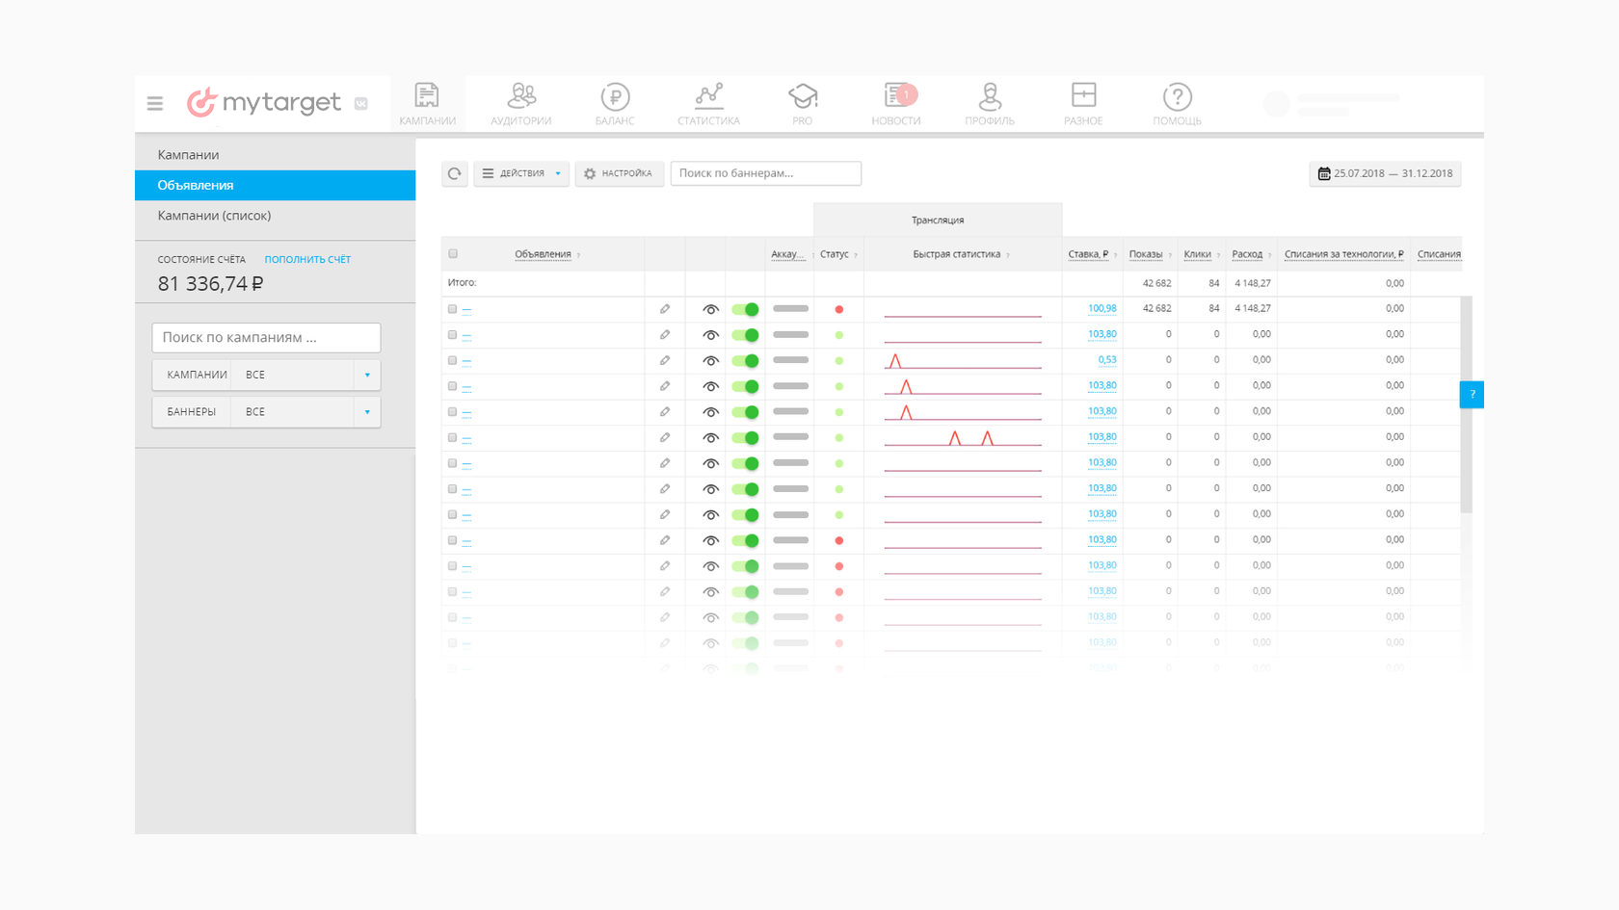
Task: Open the Помощь question mark icon
Action: 1178,103
